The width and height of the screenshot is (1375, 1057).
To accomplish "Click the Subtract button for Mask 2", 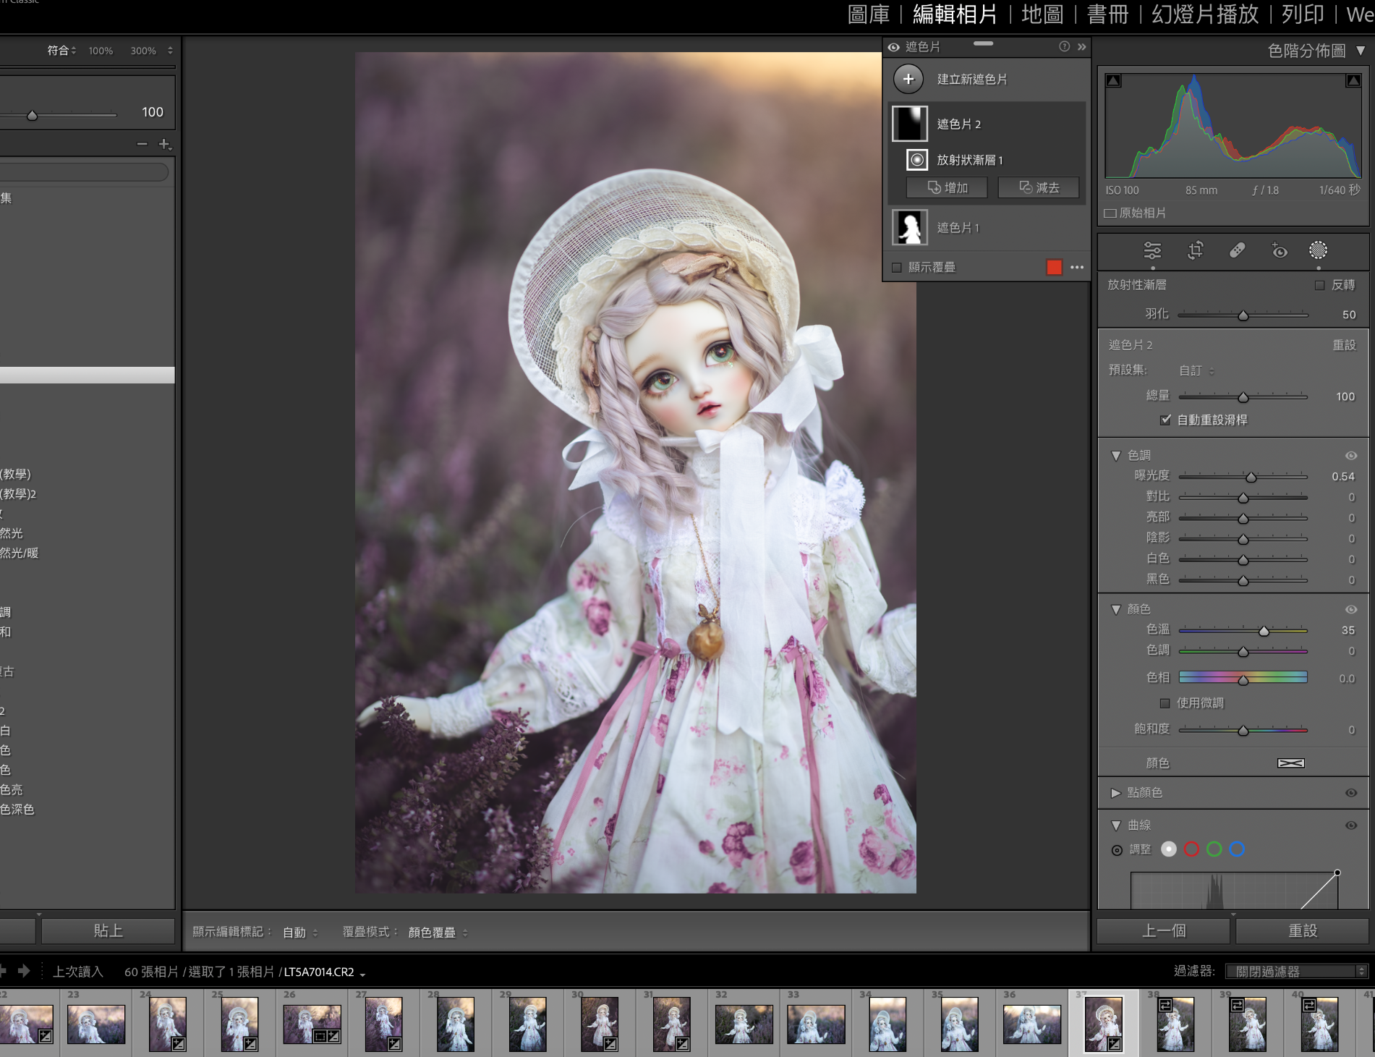I will [1039, 187].
